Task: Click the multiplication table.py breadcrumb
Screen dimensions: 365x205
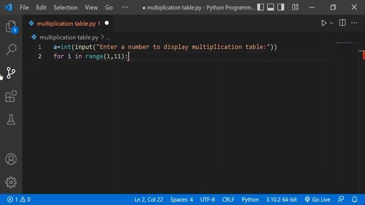Action: [x=68, y=38]
